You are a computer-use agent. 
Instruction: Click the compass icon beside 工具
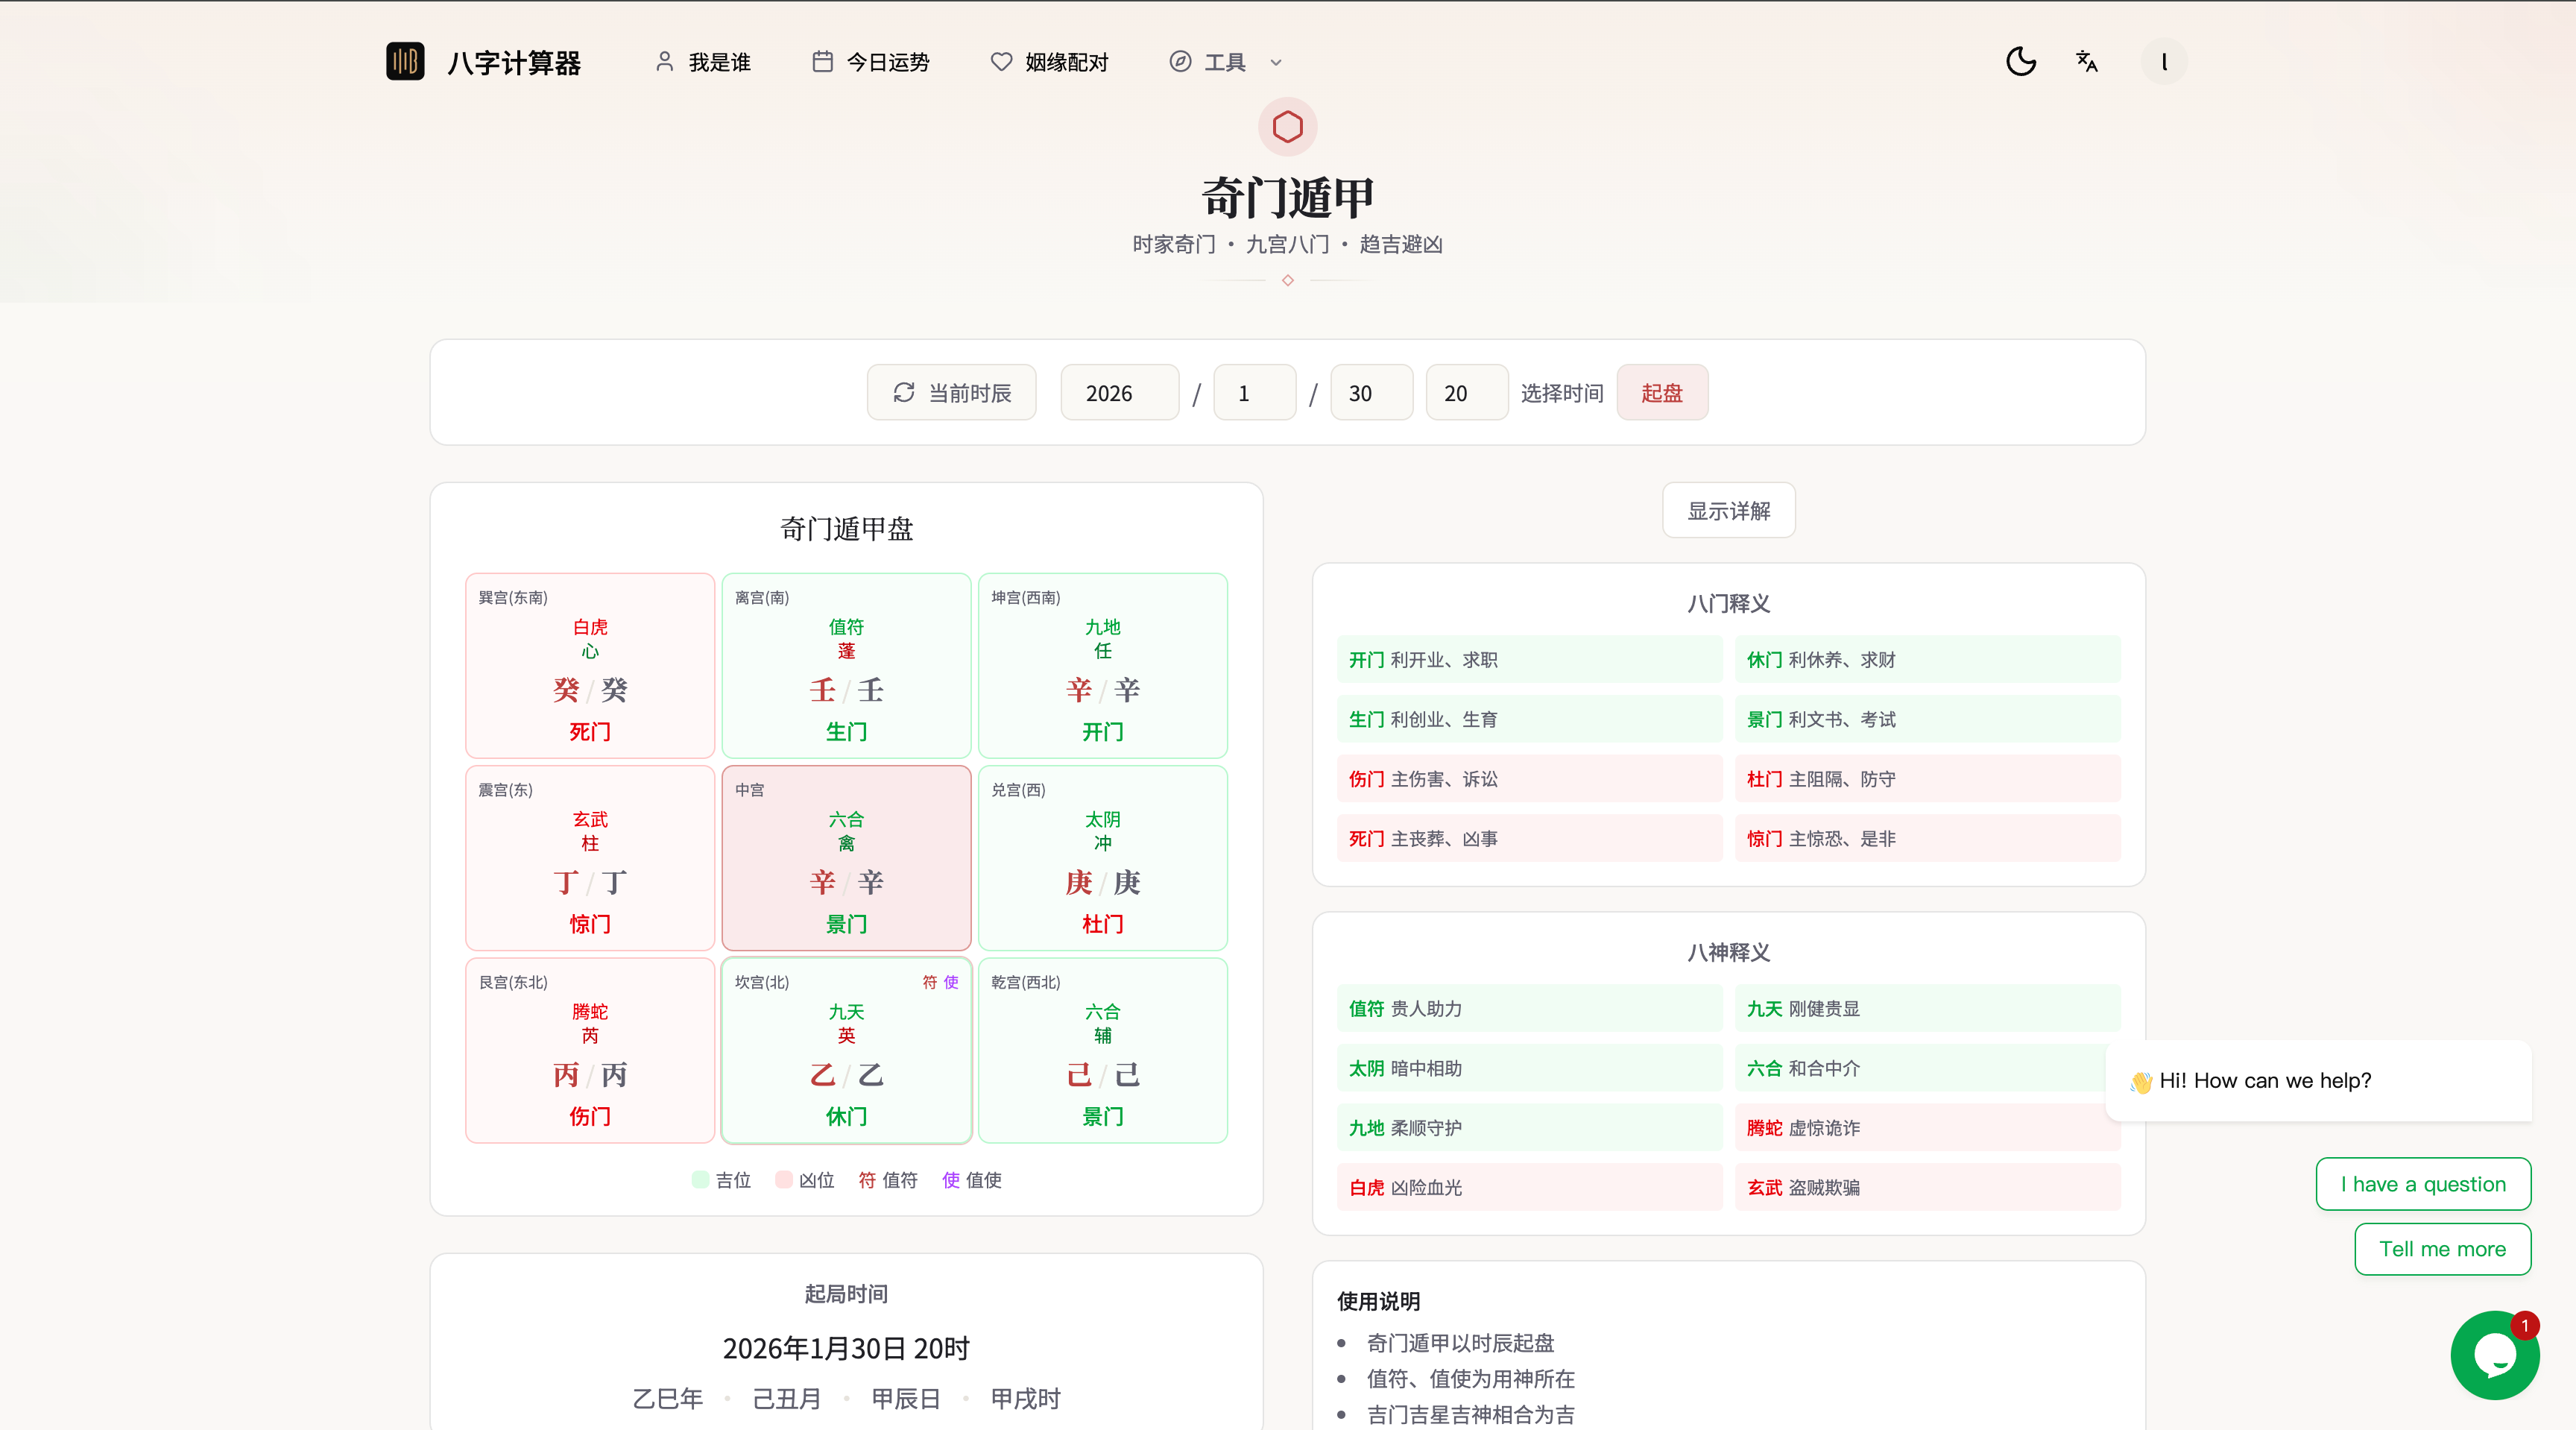point(1180,61)
